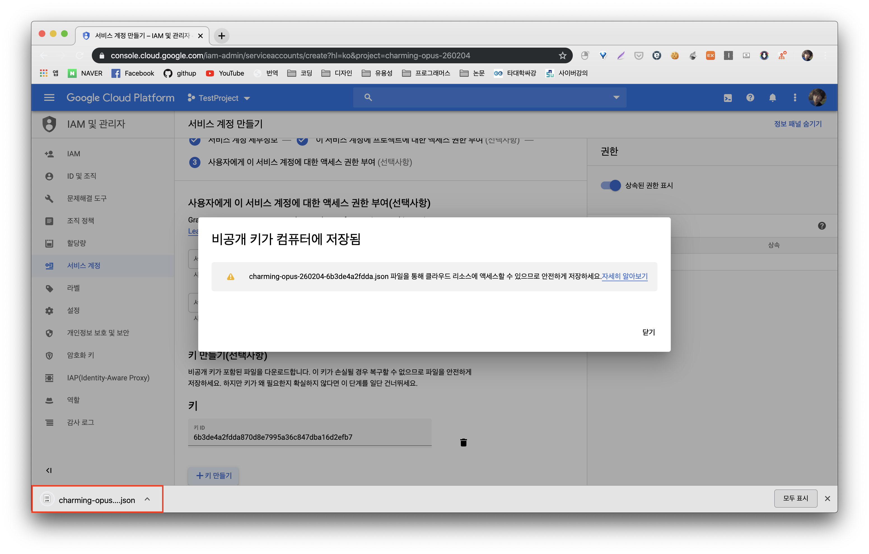Expand the TestProject project selector dropdown
This screenshot has width=869, height=554.
click(x=219, y=98)
